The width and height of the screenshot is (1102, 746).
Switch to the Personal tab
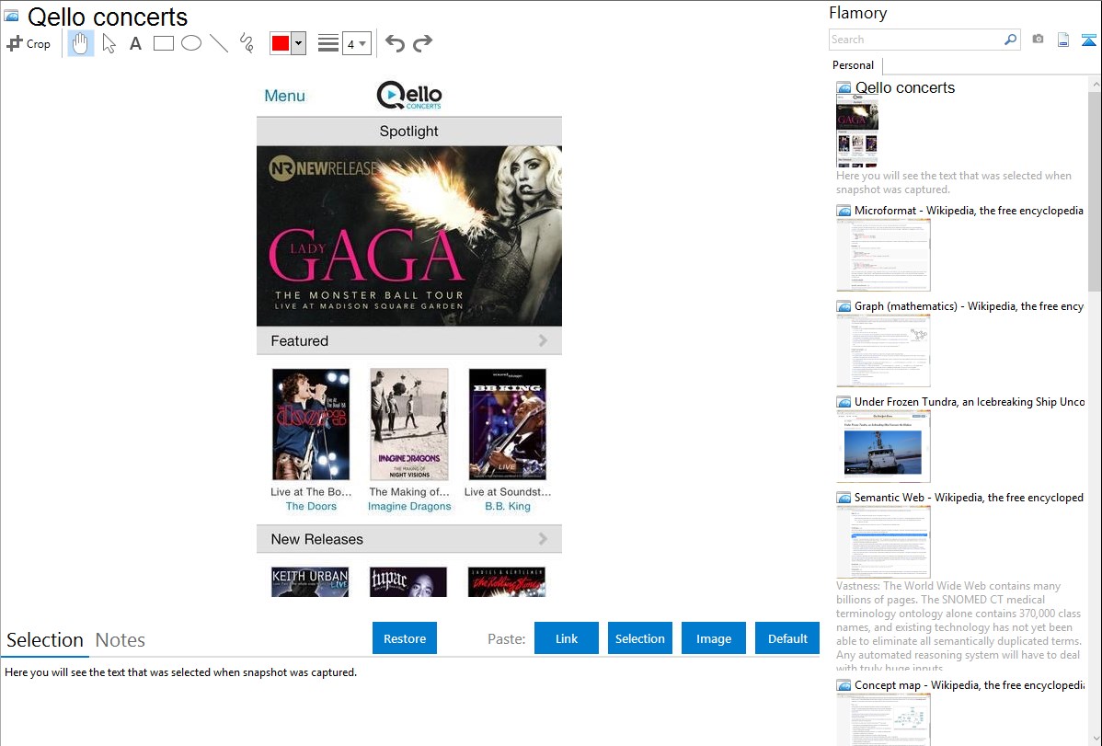854,65
